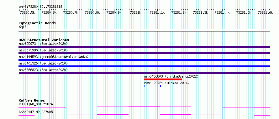This screenshot has height=119, width=279.
Task: Click the purple bar for nsv6566823
Action: 144,73
